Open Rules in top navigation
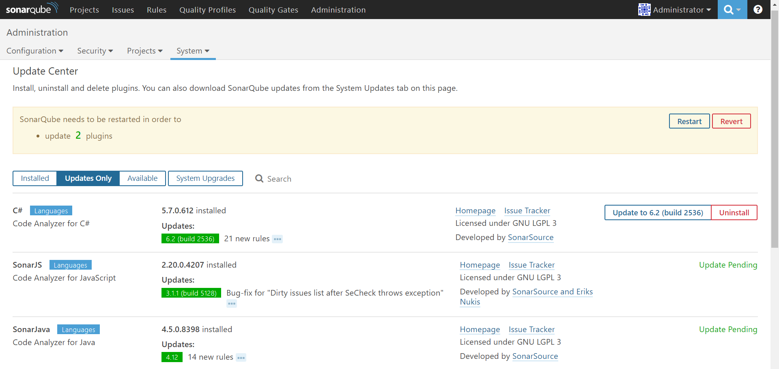779x369 pixels. click(157, 10)
